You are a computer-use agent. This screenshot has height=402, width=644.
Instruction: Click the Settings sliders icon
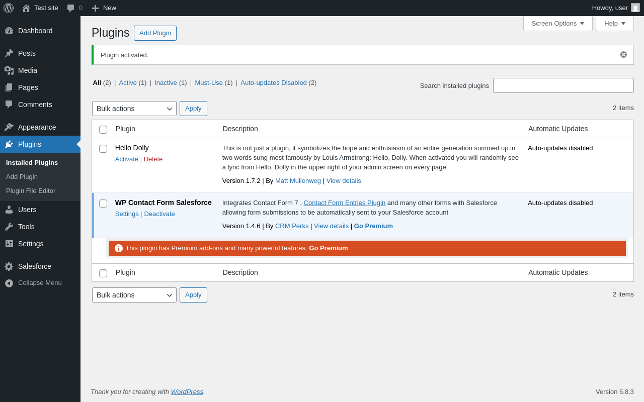9,244
